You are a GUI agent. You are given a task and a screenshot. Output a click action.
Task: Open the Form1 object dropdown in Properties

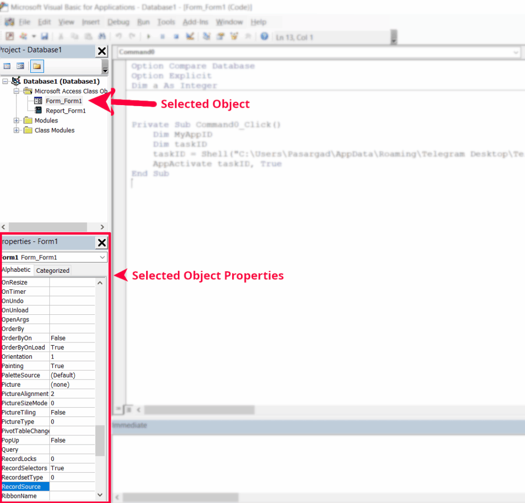[x=102, y=257]
